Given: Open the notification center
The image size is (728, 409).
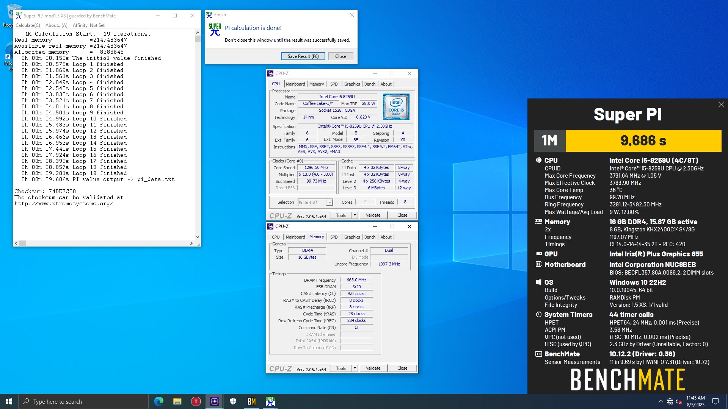Looking at the screenshot, I should 715,401.
